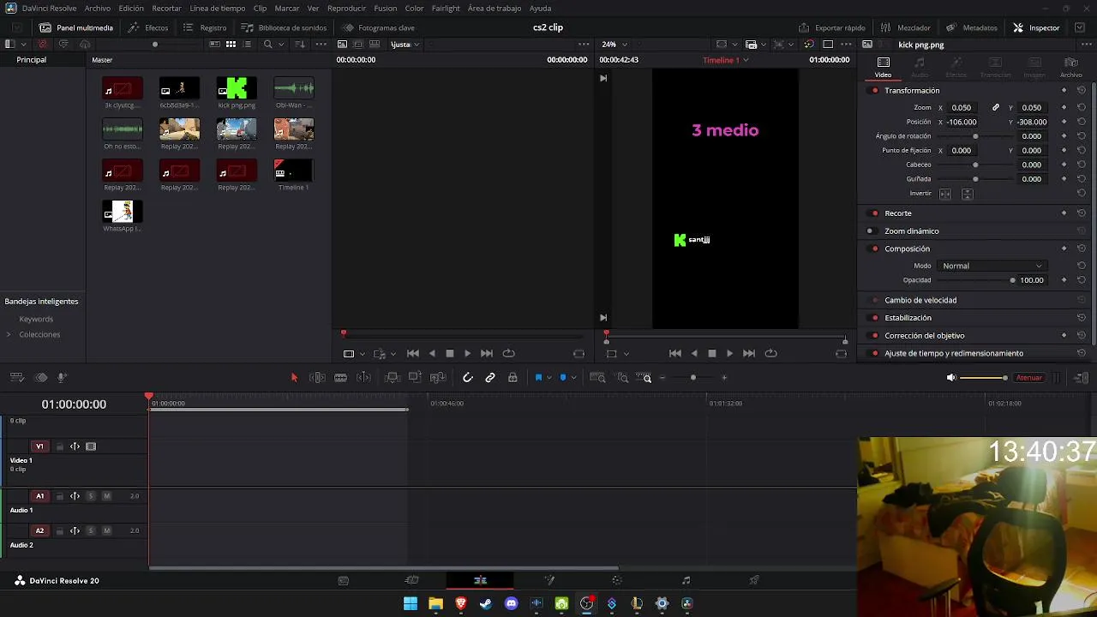Image resolution: width=1097 pixels, height=617 pixels.
Task: Switch media pool to thumbnail grid view
Action: tap(231, 44)
